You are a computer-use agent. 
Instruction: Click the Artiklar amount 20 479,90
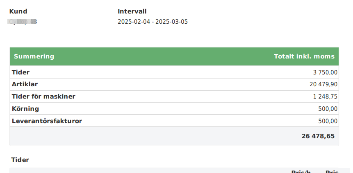pos(323,84)
